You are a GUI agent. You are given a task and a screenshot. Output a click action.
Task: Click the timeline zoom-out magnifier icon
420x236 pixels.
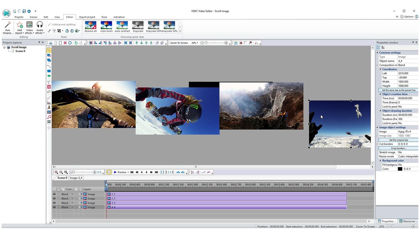coord(61,172)
